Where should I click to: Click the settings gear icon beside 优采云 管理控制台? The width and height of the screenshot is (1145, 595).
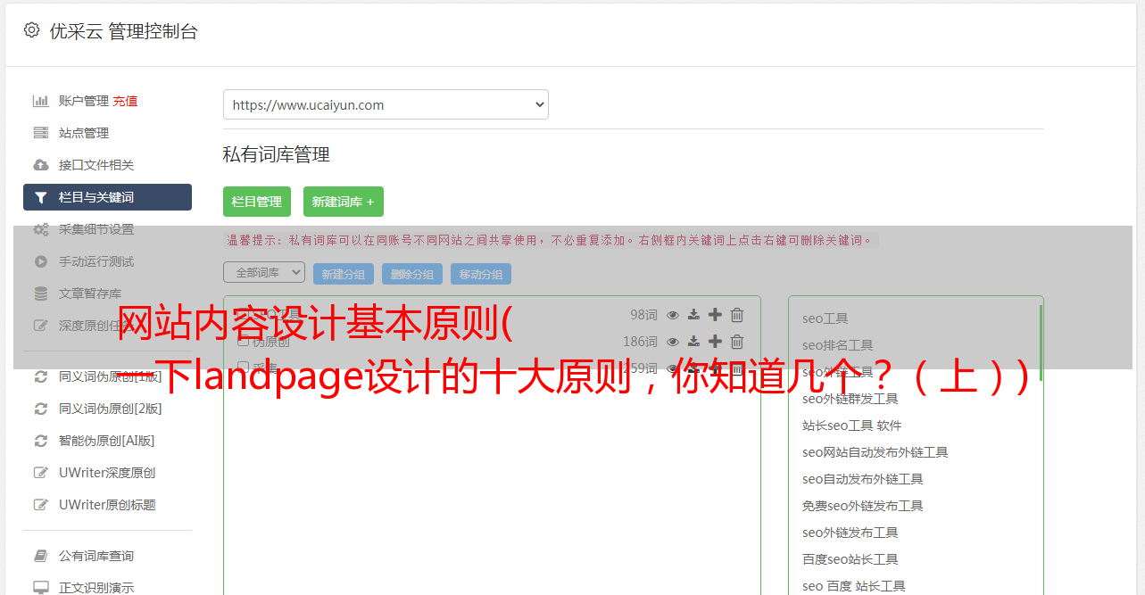coord(32,30)
